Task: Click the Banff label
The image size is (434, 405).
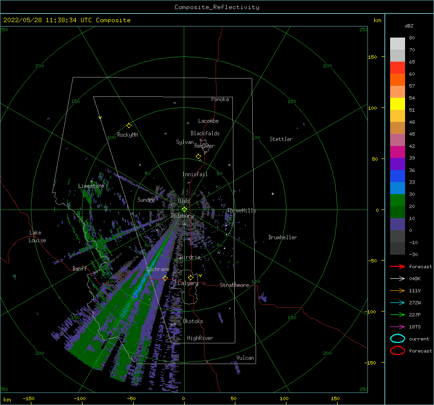Action: point(80,268)
